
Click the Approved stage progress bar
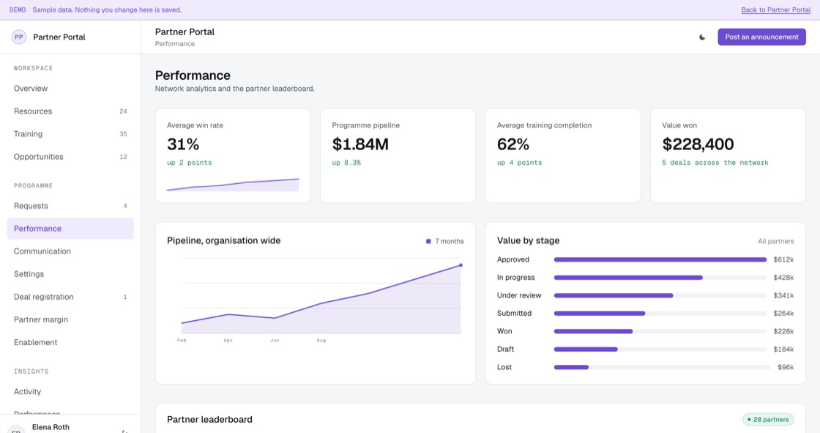click(x=660, y=259)
